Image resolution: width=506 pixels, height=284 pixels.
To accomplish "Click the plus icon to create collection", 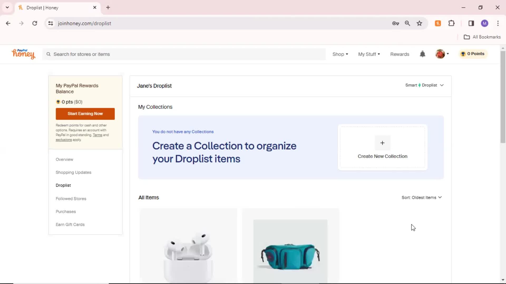I will [382, 143].
